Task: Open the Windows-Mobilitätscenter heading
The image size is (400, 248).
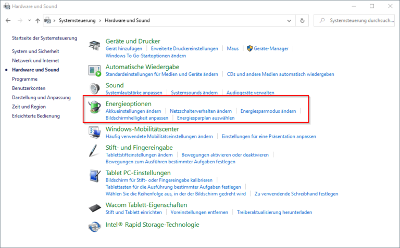Action: 142,129
